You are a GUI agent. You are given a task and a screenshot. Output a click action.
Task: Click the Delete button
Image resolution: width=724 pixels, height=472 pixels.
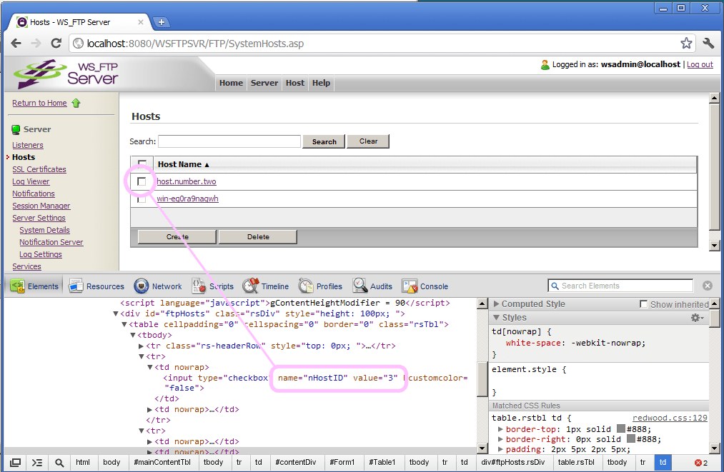coord(257,236)
